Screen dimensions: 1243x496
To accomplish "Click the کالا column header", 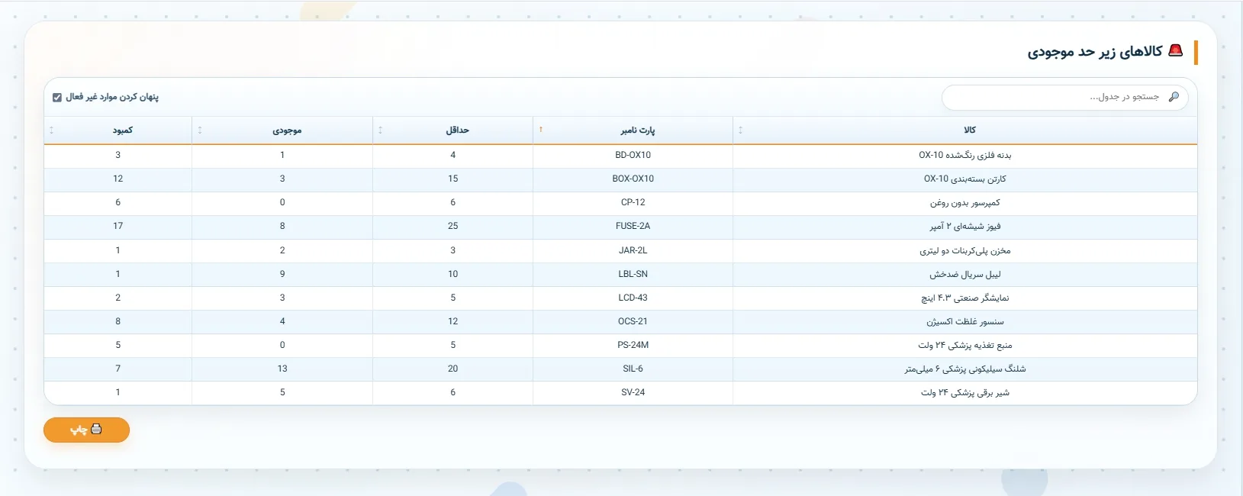I will (x=964, y=130).
